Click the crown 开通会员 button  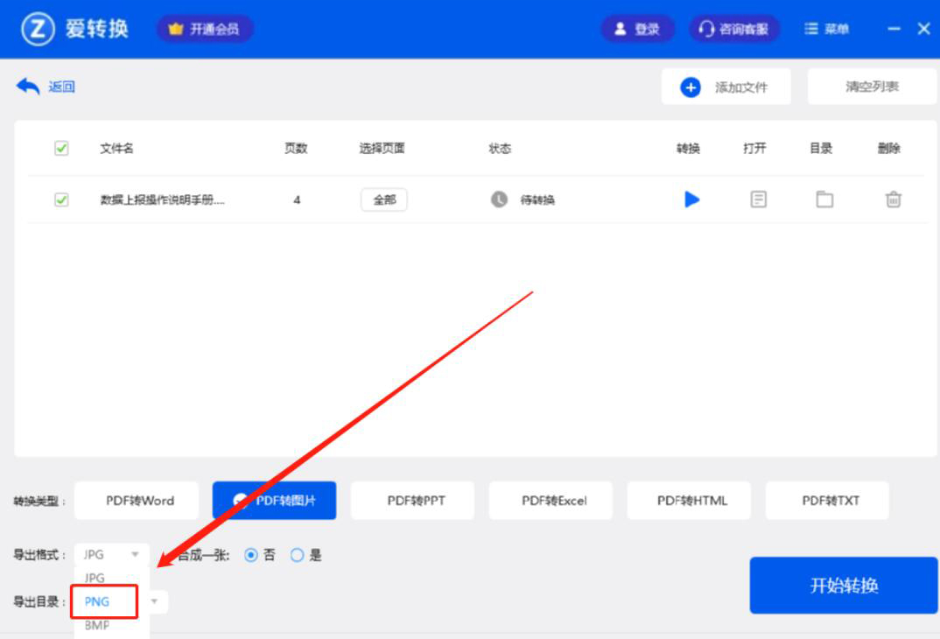[205, 29]
